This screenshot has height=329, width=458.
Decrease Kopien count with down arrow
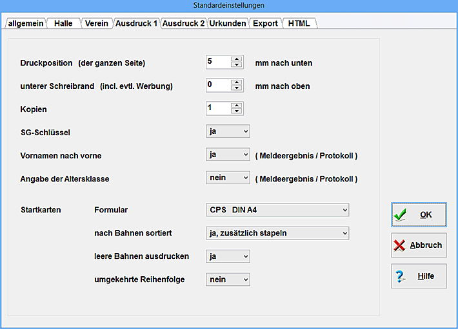(237, 111)
